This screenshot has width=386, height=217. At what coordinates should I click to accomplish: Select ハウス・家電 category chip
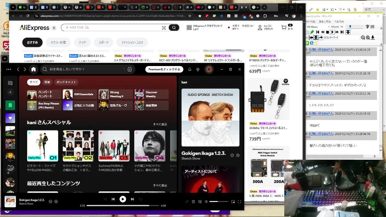tap(58, 42)
